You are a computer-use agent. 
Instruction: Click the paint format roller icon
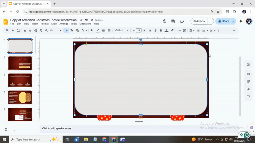click(41, 31)
